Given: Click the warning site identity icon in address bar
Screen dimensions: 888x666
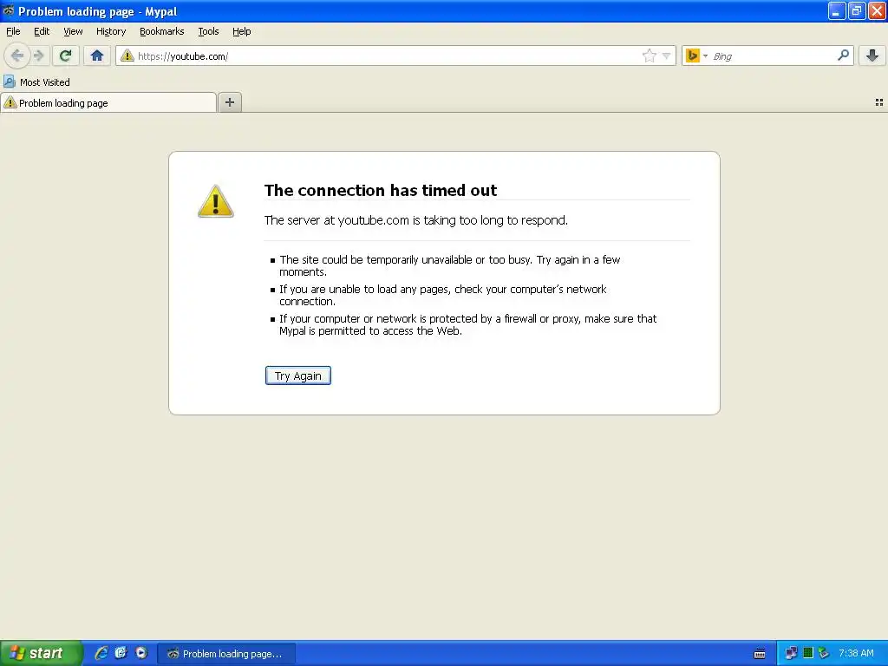Looking at the screenshot, I should 127,55.
